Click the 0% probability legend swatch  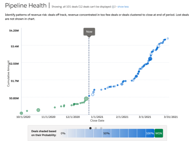(x=63, y=133)
